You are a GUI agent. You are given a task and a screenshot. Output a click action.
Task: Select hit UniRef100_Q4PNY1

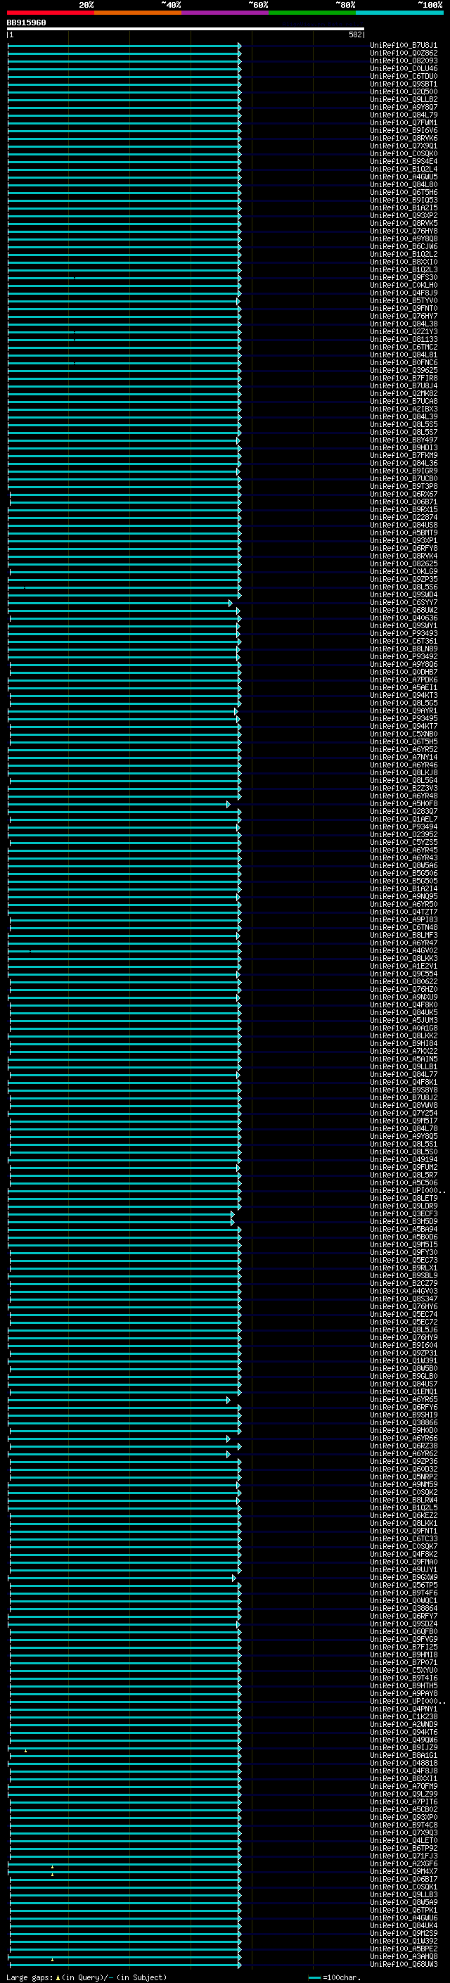[404, 1709]
